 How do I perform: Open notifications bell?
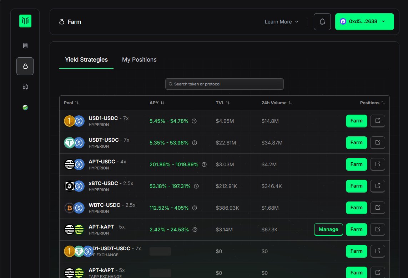pos(322,22)
